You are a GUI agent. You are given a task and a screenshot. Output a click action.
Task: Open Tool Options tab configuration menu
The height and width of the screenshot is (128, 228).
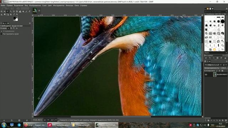point(30,23)
